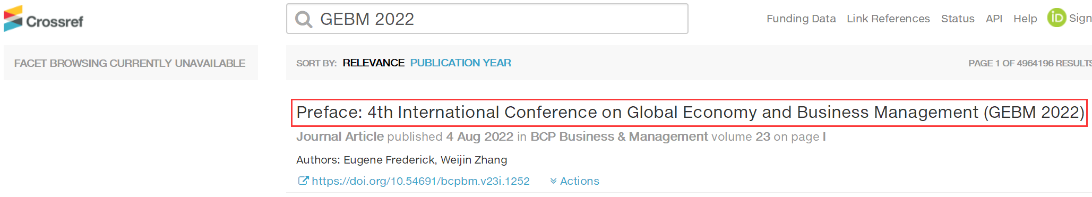Open the doi.org/10.54691 link
Screen dimensions: 1092x197
(x=420, y=181)
